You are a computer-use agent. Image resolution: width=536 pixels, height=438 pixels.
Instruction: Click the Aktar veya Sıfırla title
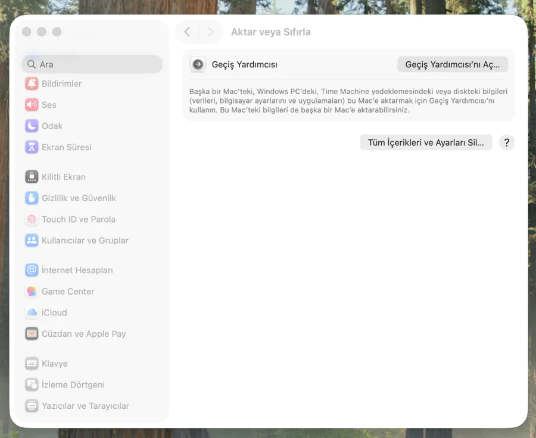pyautogui.click(x=271, y=32)
